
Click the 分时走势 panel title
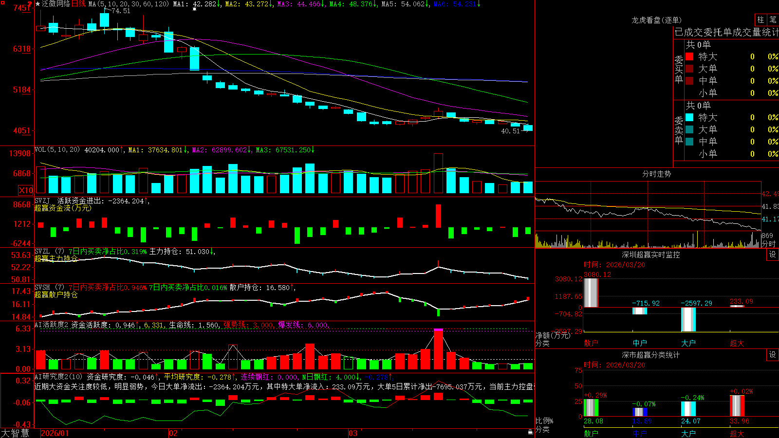tap(656, 174)
